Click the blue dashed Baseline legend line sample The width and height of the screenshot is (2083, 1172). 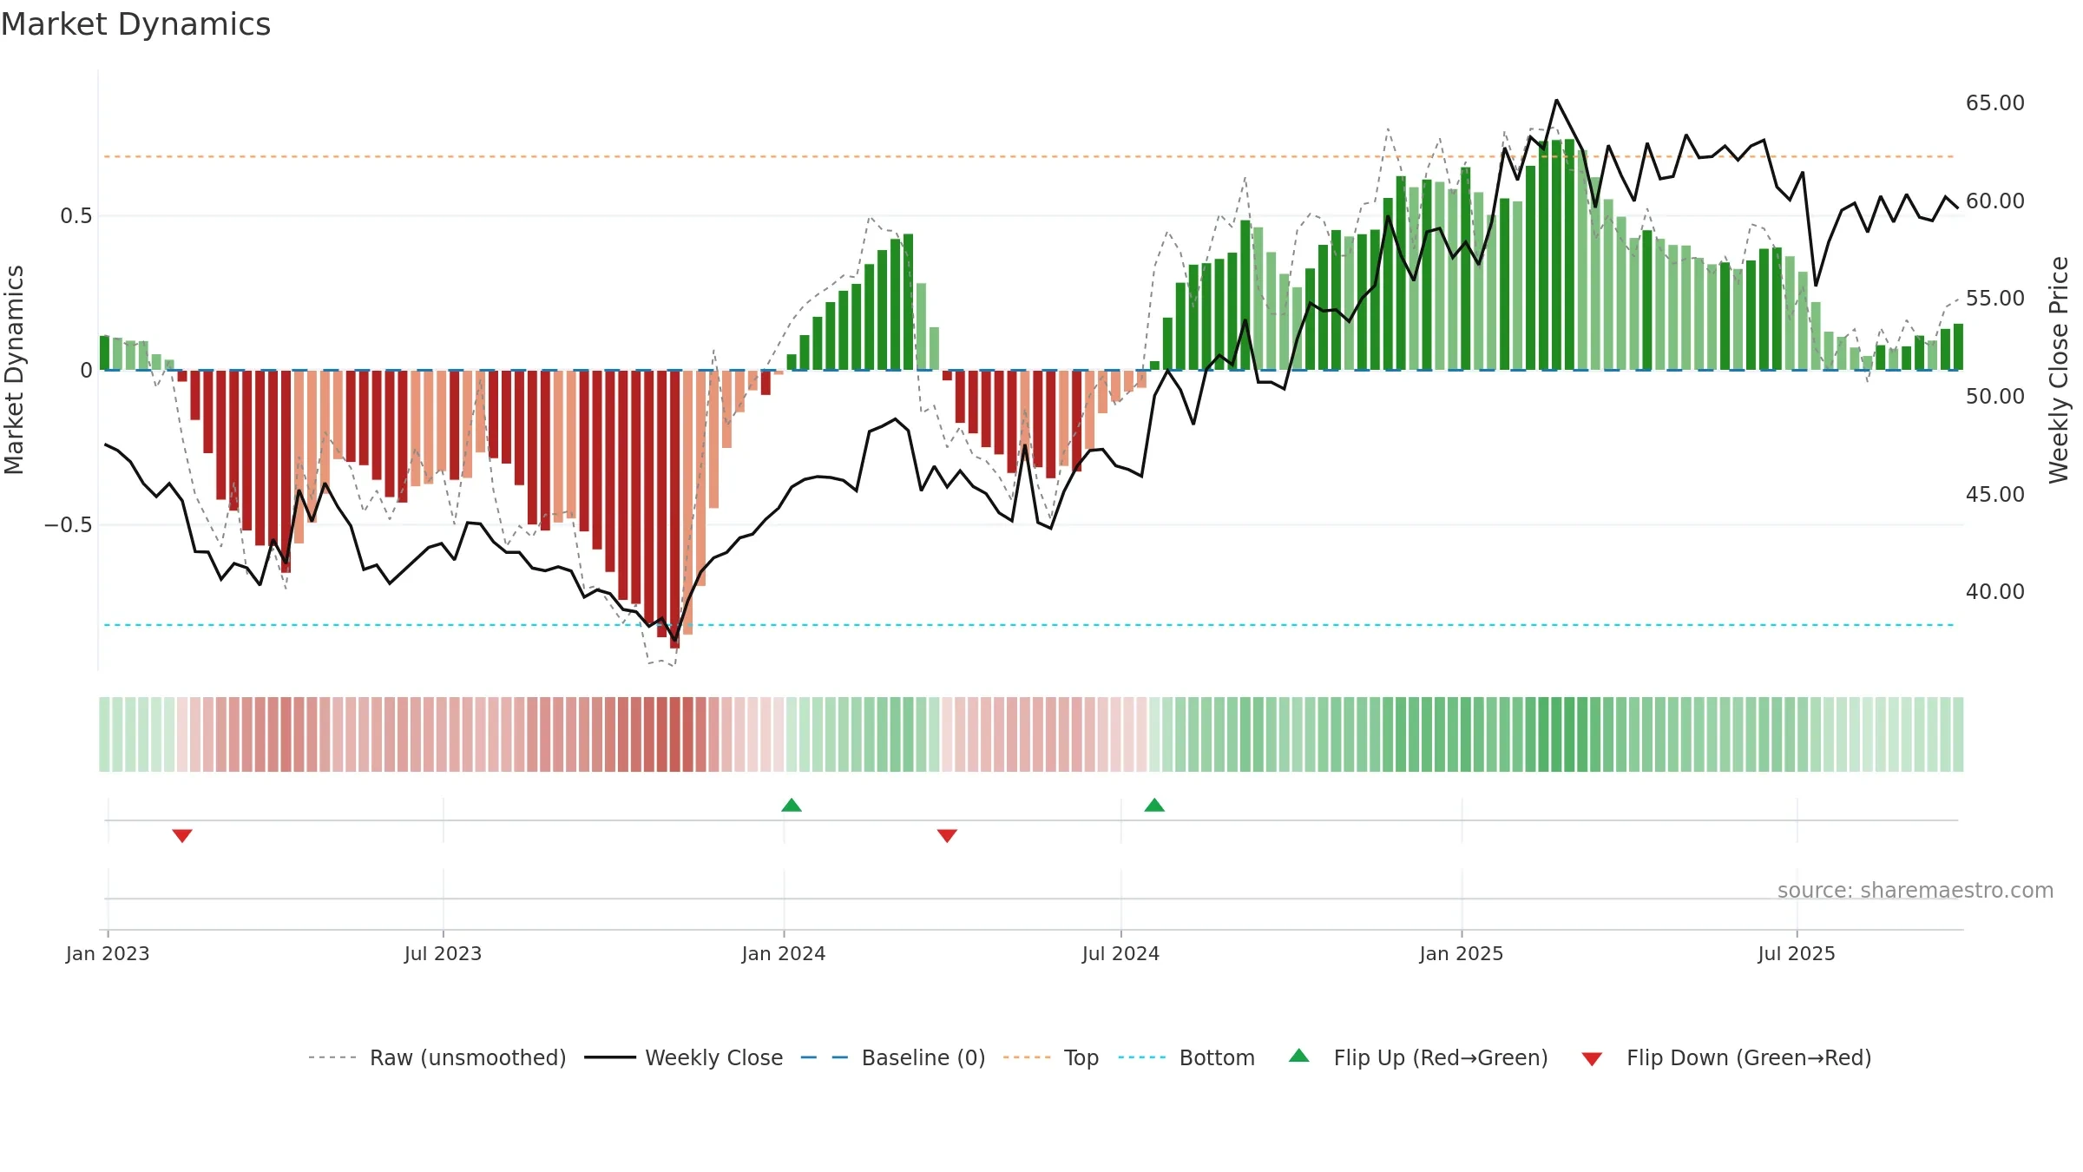coord(825,1057)
